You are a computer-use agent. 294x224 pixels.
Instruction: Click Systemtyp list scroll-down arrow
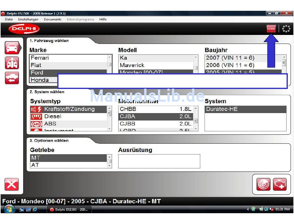109,129
